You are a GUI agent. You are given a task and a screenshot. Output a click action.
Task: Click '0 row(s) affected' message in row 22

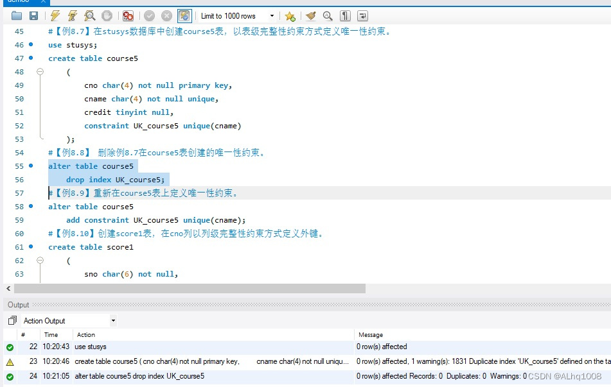click(382, 347)
